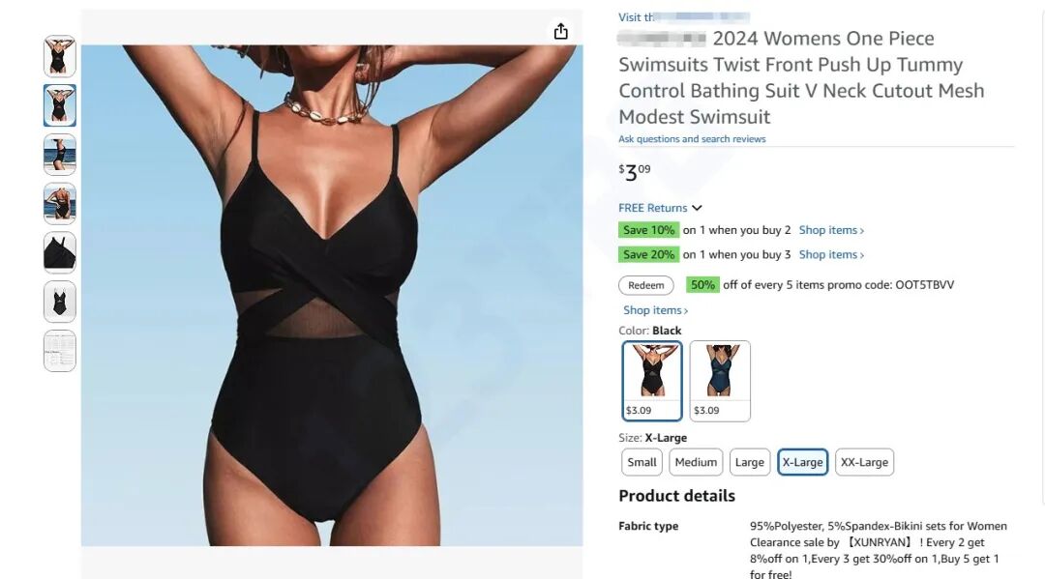Open Shop items link below promo code

655,311
